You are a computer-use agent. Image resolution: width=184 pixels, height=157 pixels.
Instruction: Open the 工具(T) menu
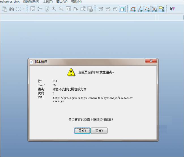(x=48, y=1)
